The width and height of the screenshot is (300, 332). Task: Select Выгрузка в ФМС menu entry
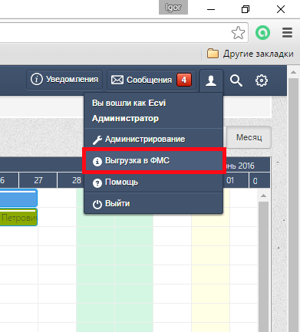[x=153, y=161]
